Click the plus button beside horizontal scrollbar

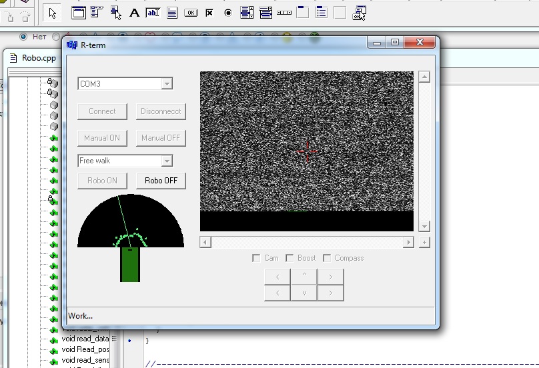tap(424, 243)
